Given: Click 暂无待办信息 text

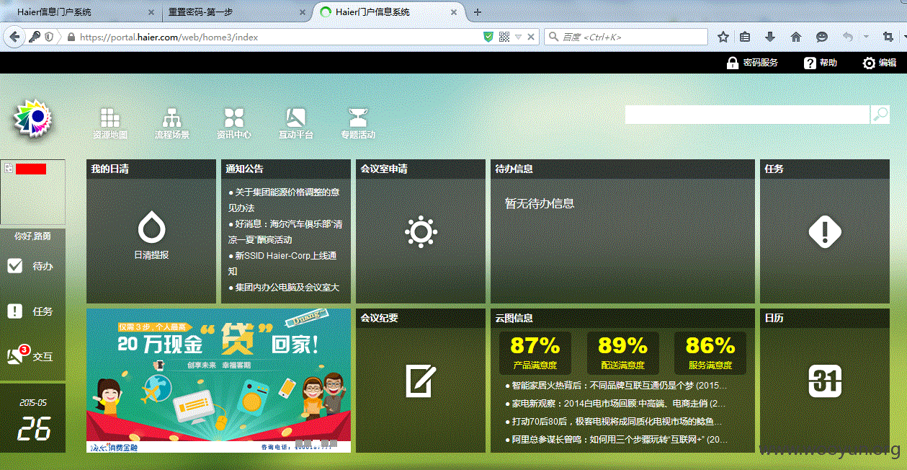Looking at the screenshot, I should pos(540,204).
